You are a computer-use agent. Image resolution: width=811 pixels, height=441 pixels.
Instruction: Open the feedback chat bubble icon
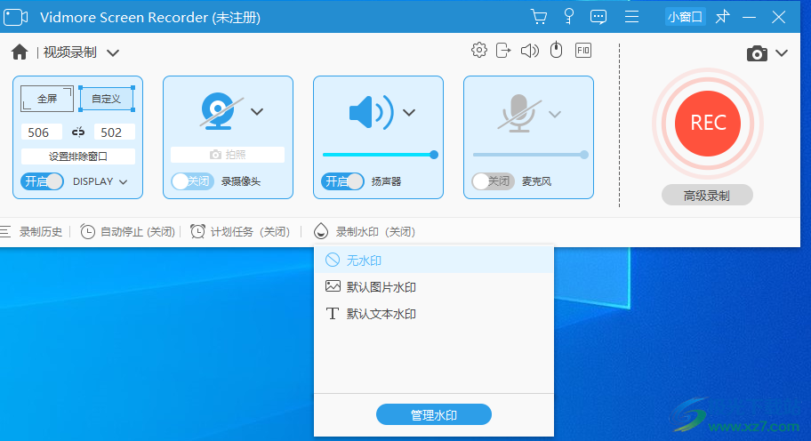(x=598, y=17)
